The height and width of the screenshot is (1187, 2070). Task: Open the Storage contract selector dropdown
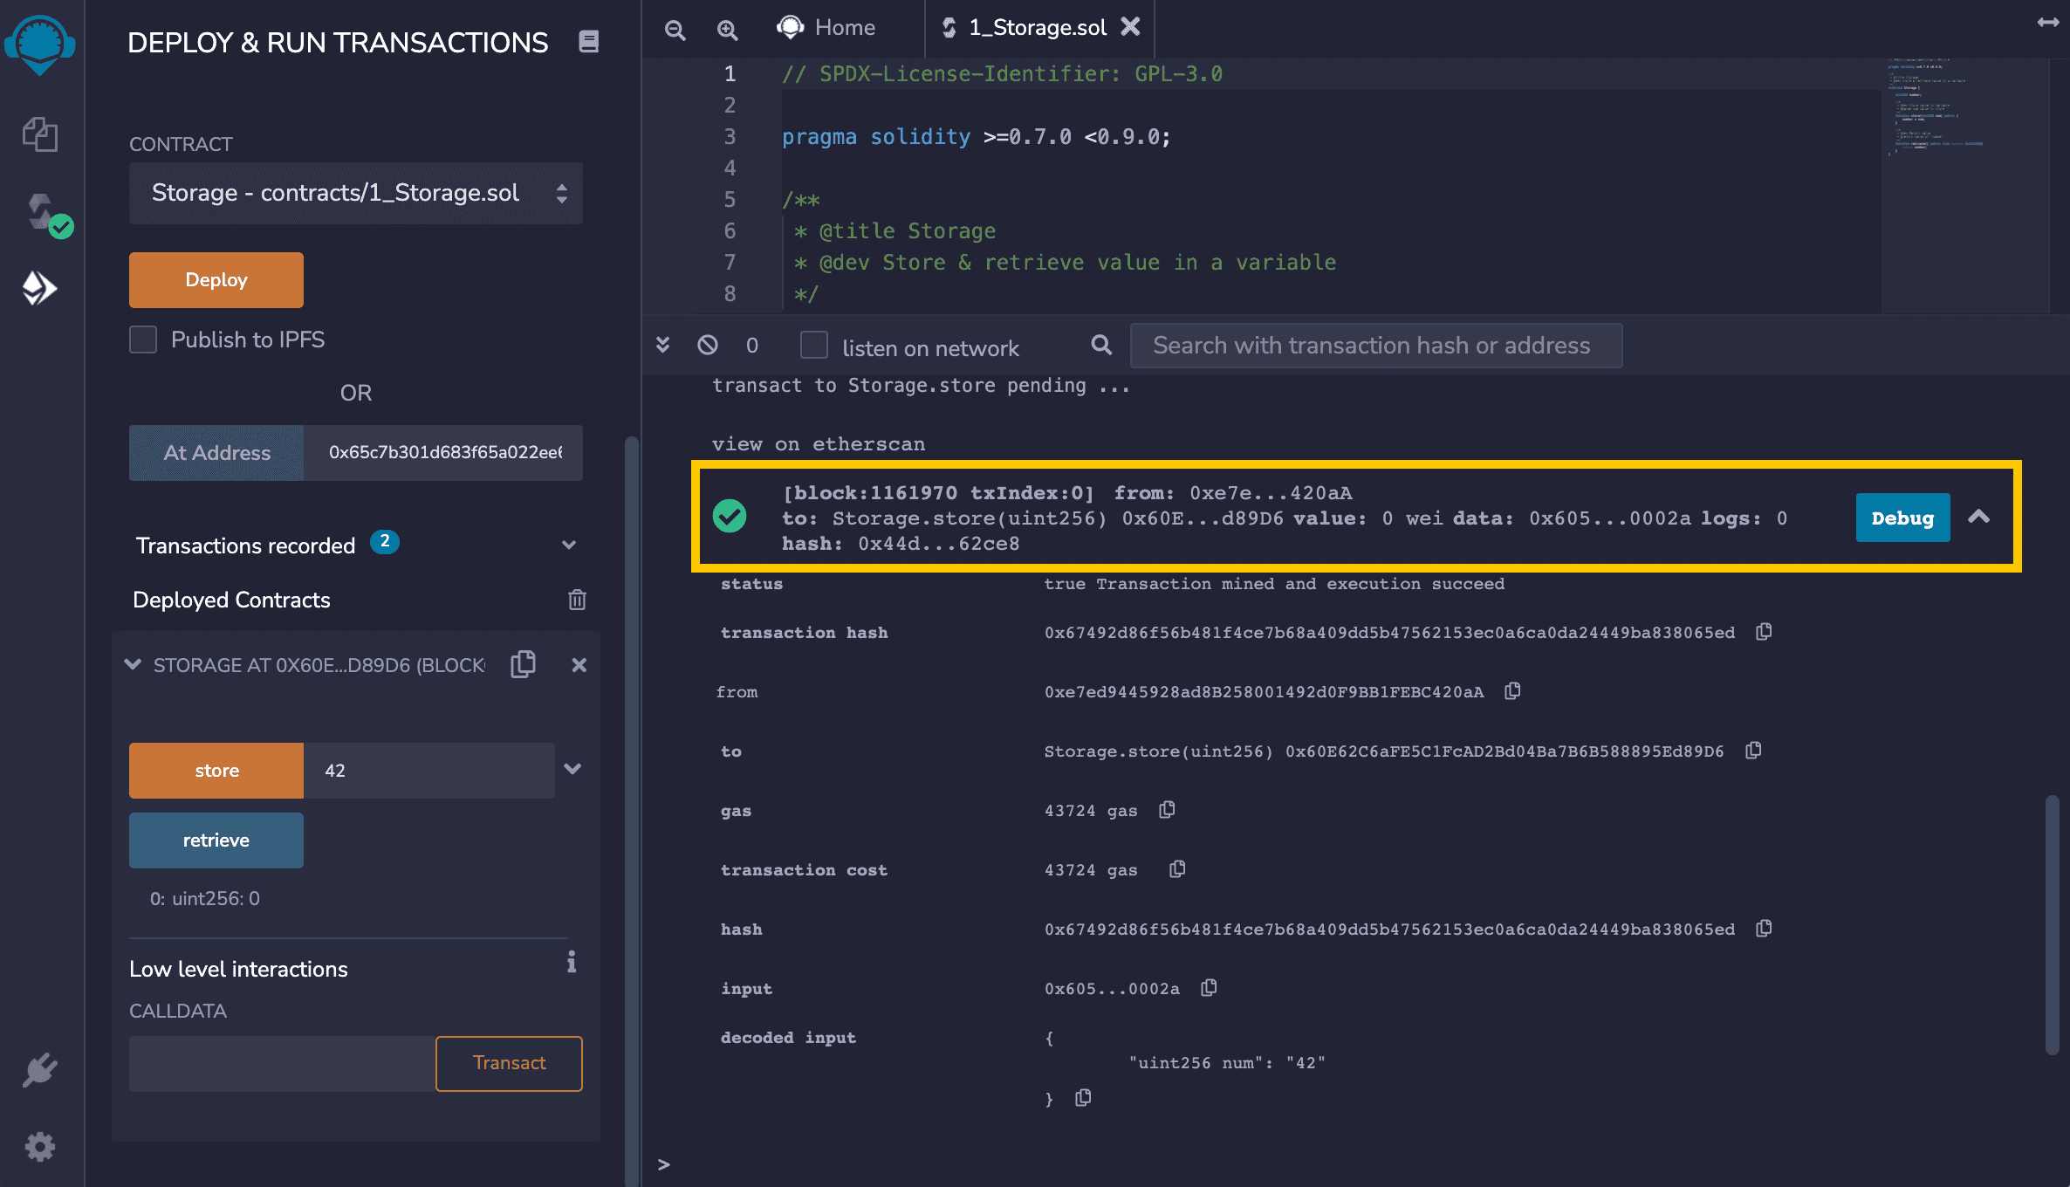(355, 193)
